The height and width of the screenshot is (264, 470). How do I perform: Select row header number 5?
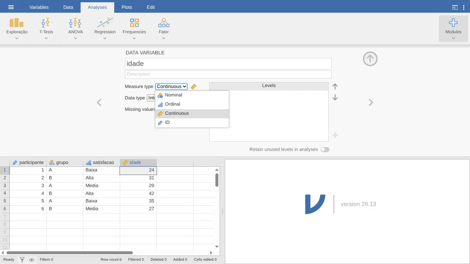[x=5, y=201]
